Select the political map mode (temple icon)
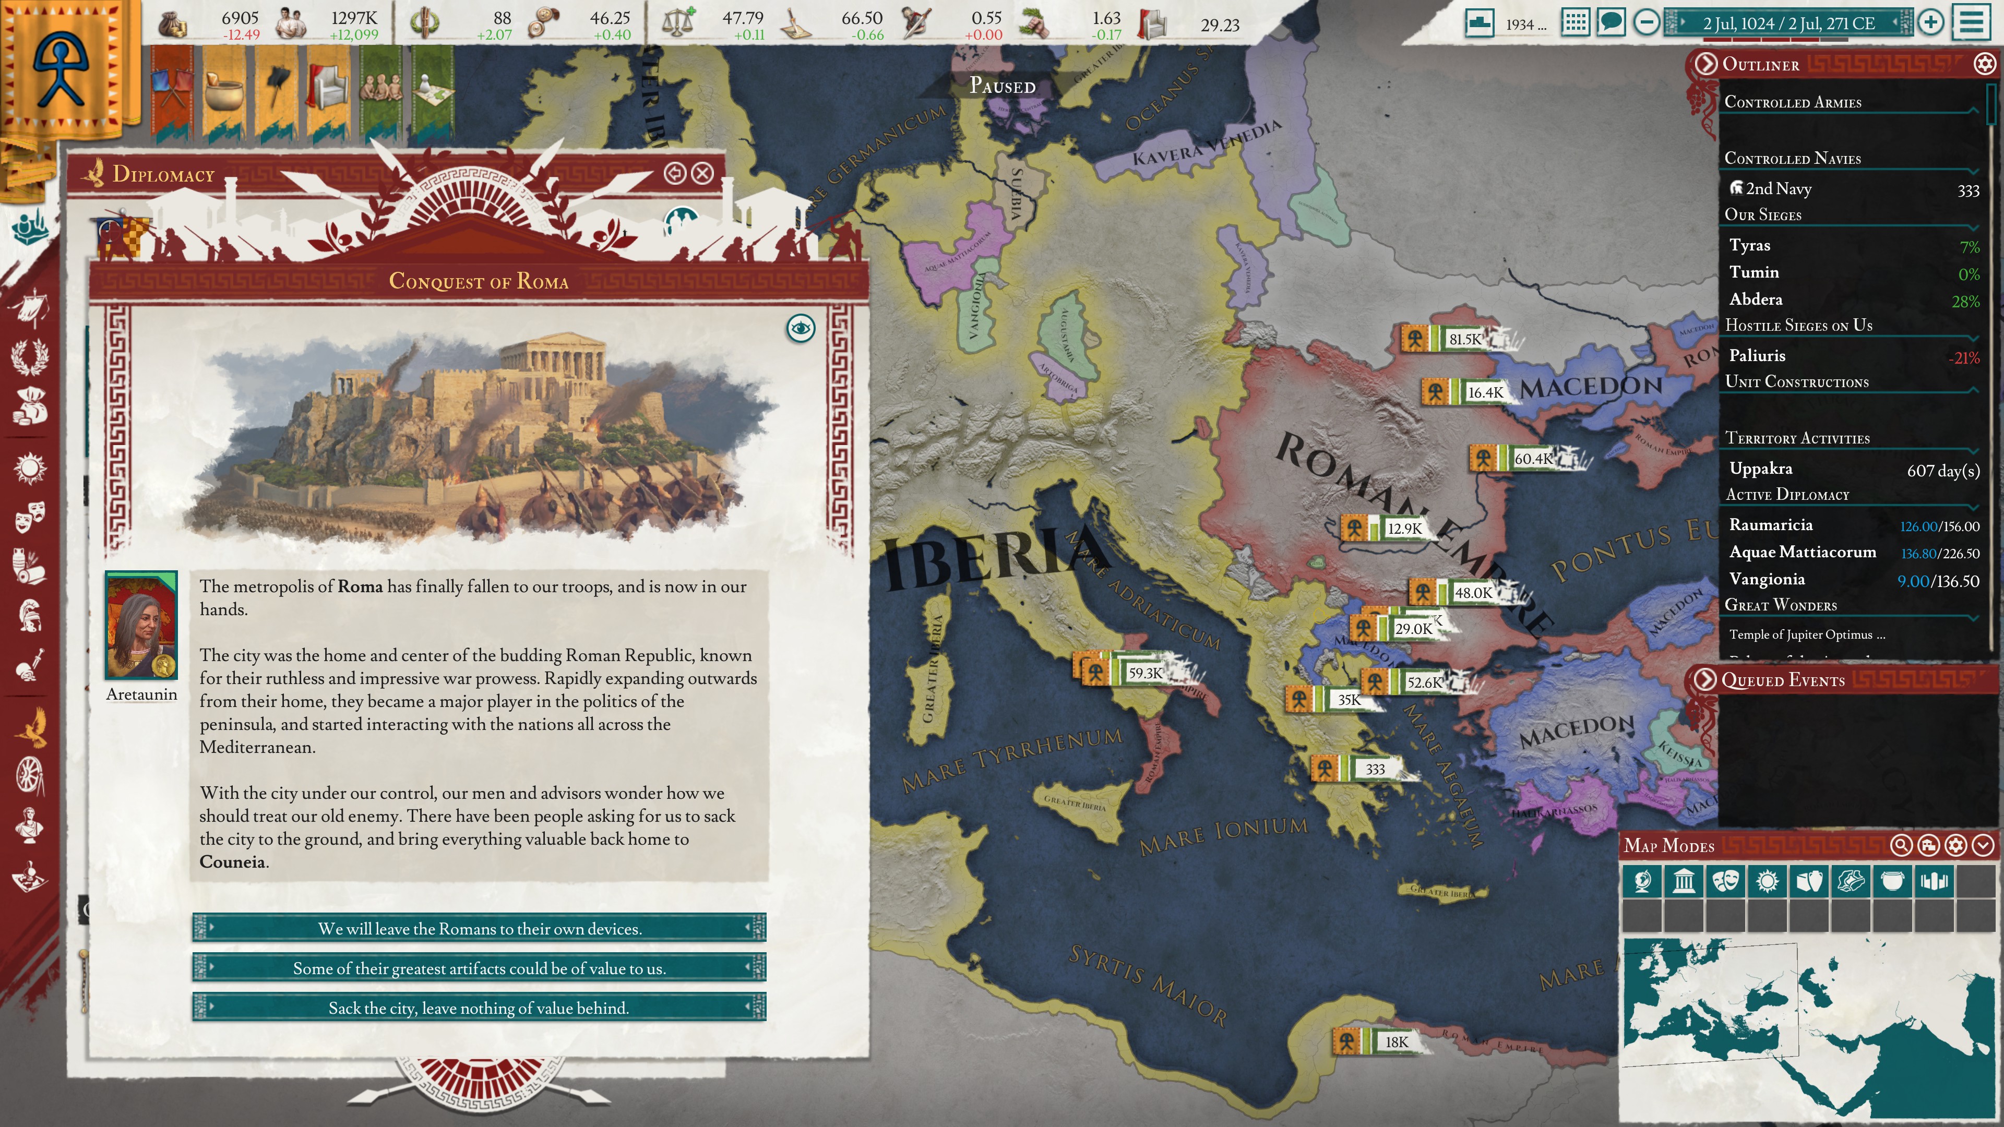Screen dimensions: 2004x1127 [x=1684, y=882]
